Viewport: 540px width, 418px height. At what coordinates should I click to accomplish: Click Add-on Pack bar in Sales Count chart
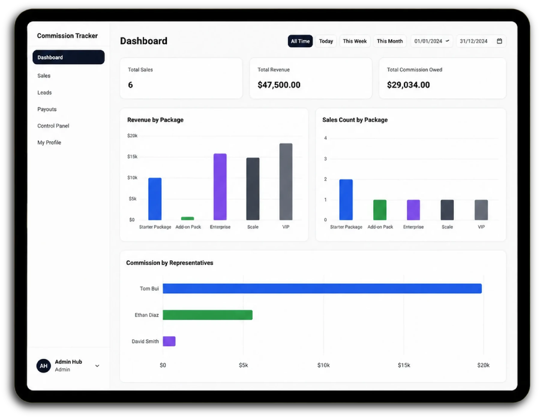click(x=380, y=210)
